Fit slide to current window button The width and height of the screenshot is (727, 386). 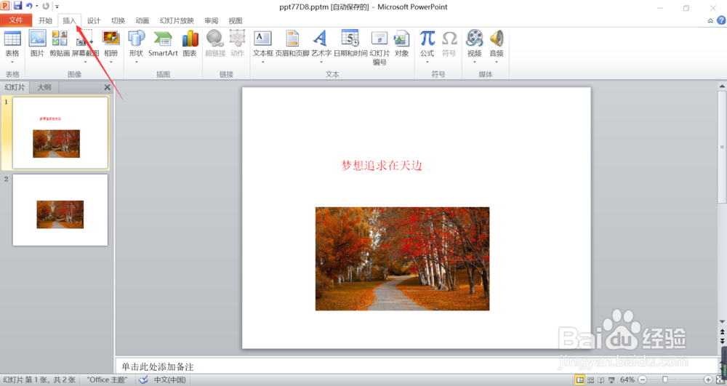(x=720, y=380)
